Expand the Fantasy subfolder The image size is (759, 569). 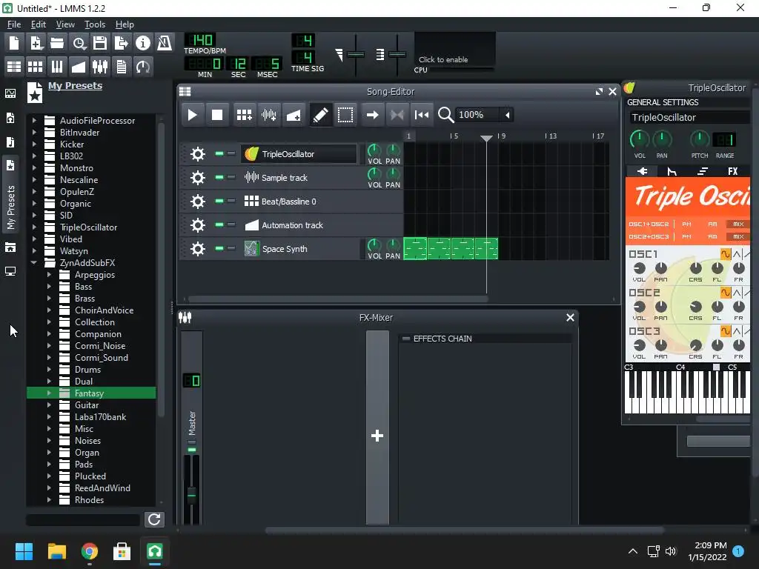click(x=49, y=393)
